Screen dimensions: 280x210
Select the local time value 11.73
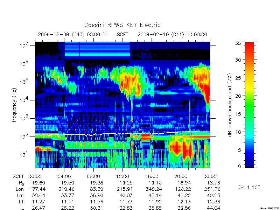(x=126, y=202)
